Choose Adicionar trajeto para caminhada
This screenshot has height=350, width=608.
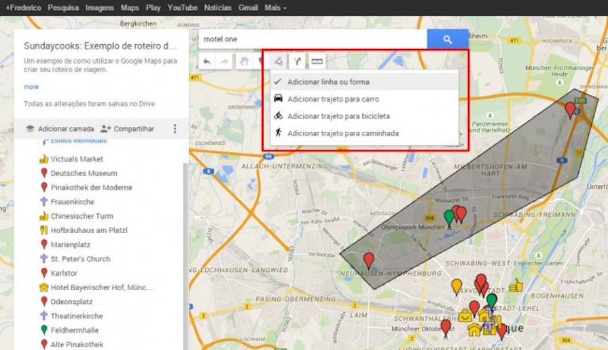tap(364, 133)
